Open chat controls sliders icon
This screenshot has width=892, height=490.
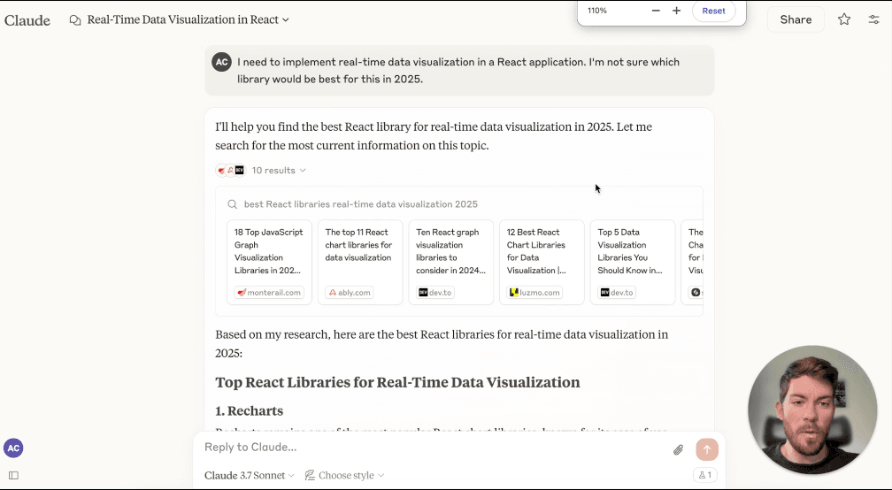pos(873,19)
